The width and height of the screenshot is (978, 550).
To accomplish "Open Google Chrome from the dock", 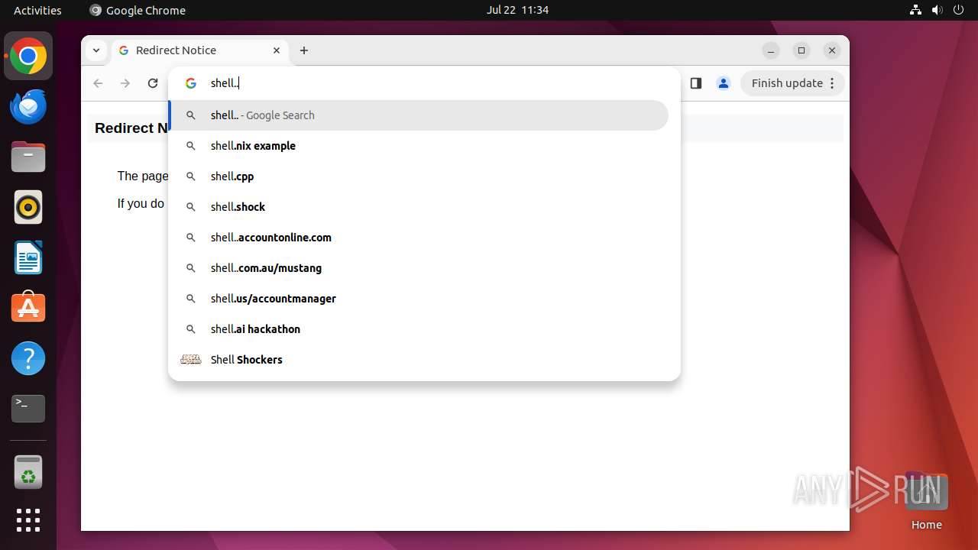I will pyautogui.click(x=28, y=57).
